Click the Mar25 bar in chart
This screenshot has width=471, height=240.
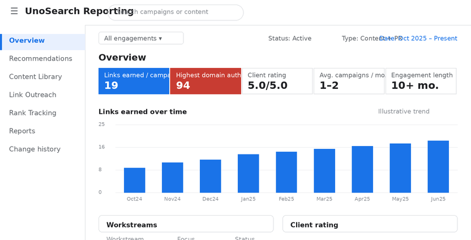pyautogui.click(x=324, y=170)
